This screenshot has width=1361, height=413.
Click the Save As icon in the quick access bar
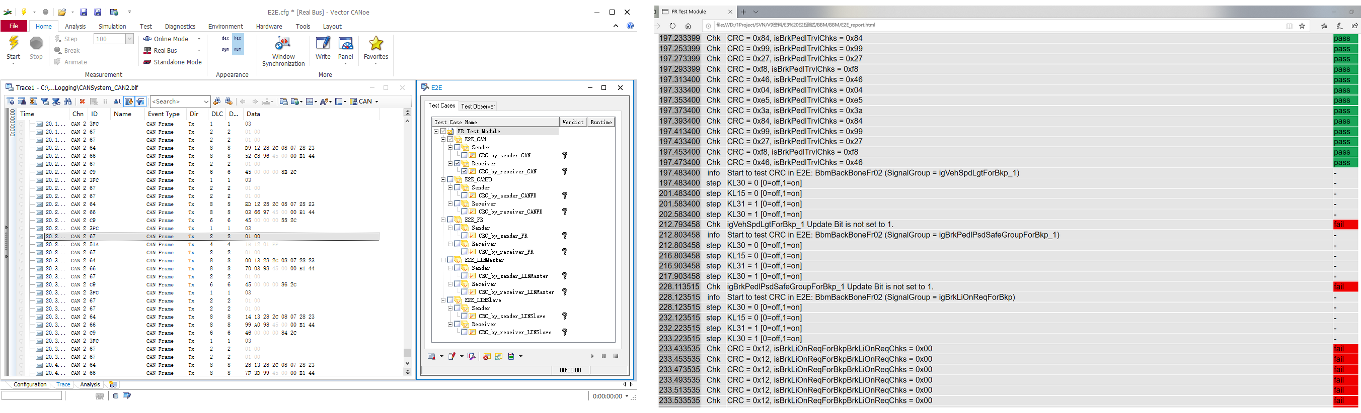(98, 12)
